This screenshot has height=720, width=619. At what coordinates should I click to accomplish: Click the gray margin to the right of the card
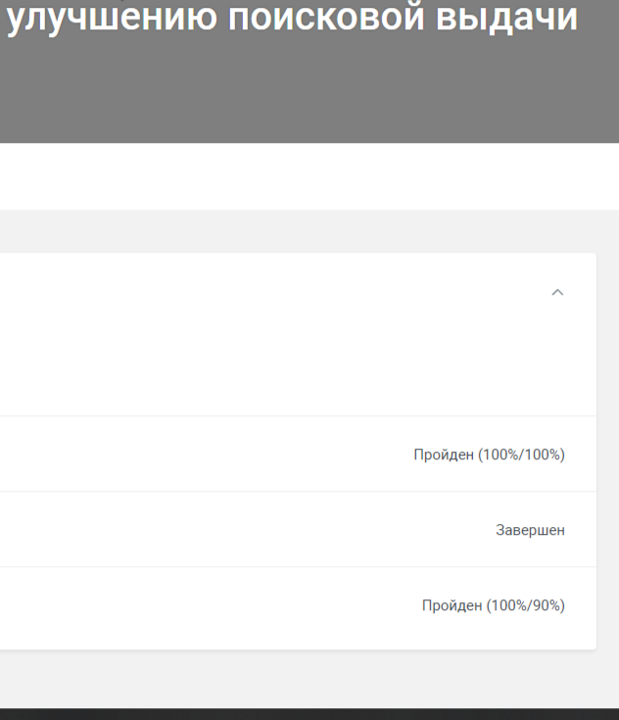coord(607,450)
